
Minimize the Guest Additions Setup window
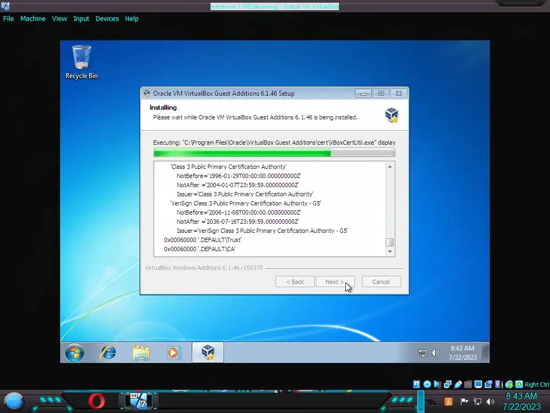pos(363,94)
